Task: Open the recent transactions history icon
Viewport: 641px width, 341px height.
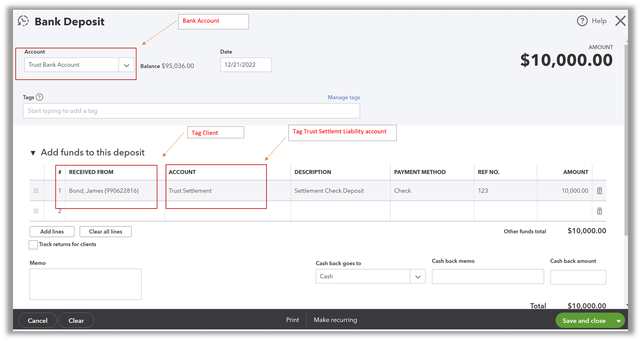Action: click(23, 21)
